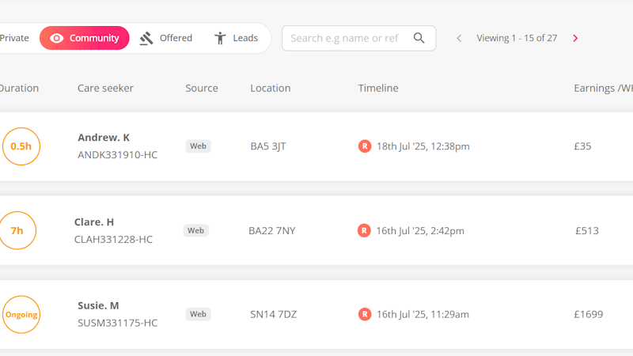Click the person icon beside Leads

(x=220, y=38)
